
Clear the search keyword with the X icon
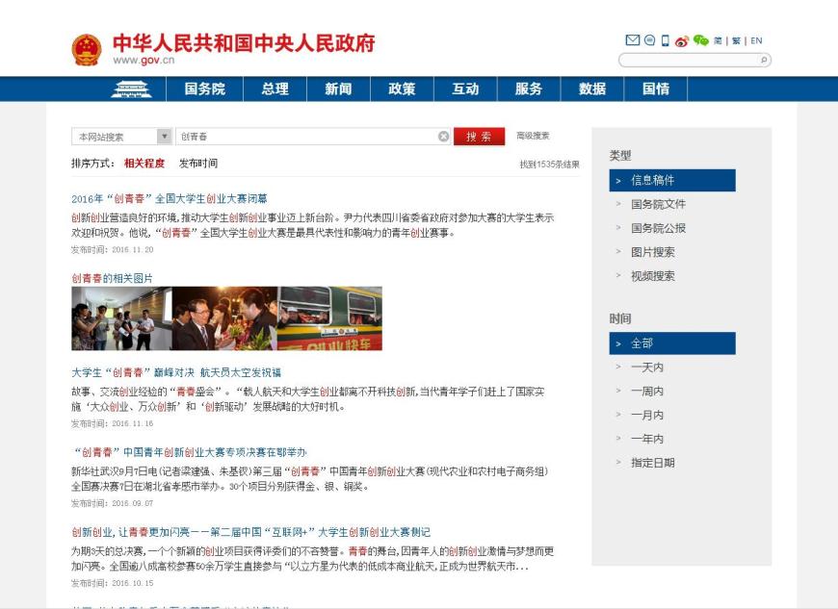click(x=441, y=134)
